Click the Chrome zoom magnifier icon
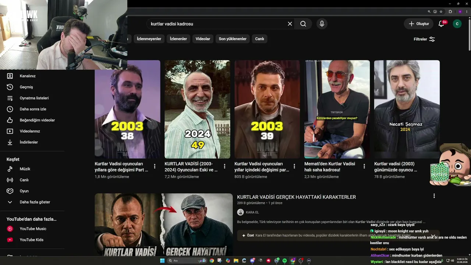The width and height of the screenshot is (471, 265). click(429, 11)
